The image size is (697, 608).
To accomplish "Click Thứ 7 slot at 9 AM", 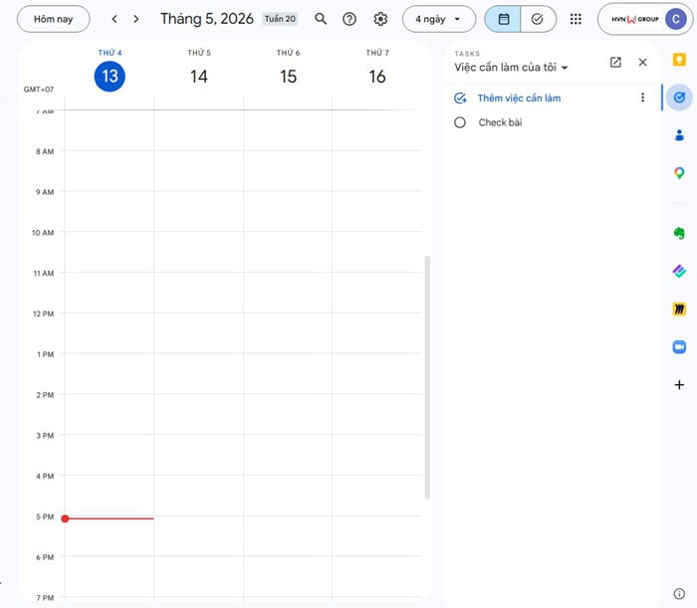I will coord(377,212).
